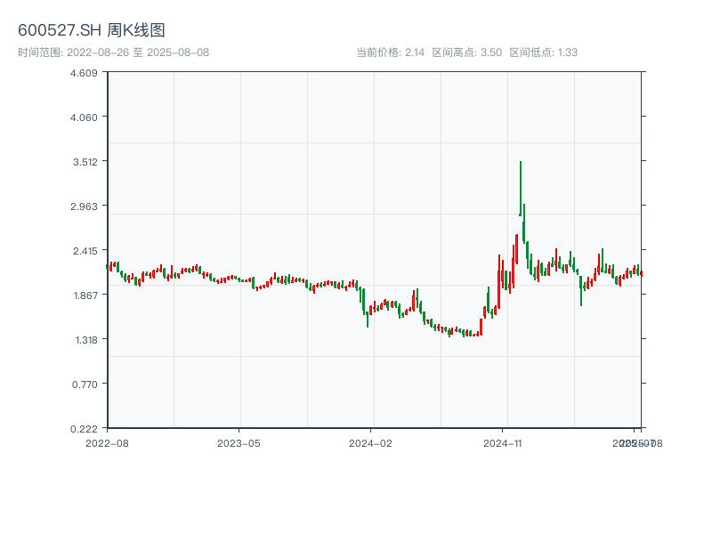The image size is (712, 534).
Task: Click the long green candle dipping below 1.867 in 2025
Action: coord(581,291)
